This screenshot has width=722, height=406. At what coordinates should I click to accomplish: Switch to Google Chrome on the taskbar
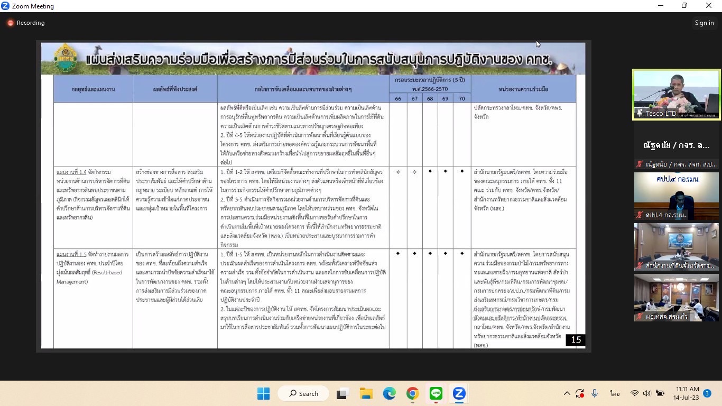coord(412,393)
